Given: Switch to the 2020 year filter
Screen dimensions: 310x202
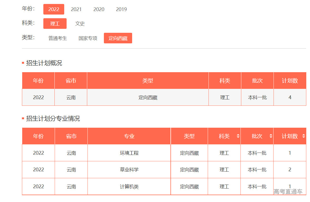Looking at the screenshot, I should 99,9.
